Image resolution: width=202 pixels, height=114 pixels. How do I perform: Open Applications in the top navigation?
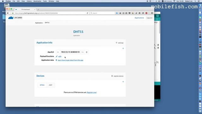139,18
